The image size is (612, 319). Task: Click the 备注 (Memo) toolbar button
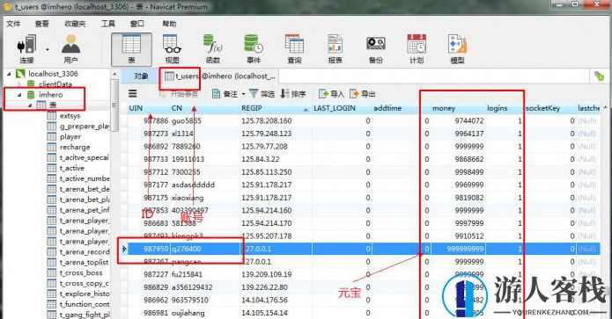(225, 94)
